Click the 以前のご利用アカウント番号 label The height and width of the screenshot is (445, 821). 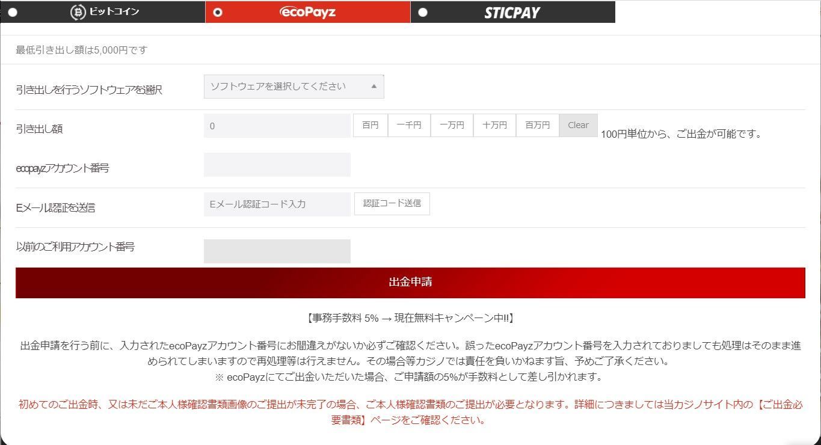(75, 247)
